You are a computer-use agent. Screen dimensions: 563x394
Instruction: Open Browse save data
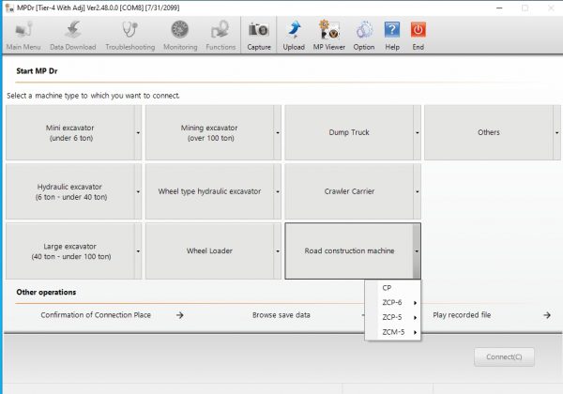(281, 315)
